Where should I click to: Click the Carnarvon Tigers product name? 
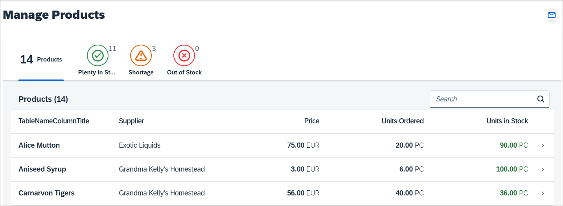(x=46, y=193)
